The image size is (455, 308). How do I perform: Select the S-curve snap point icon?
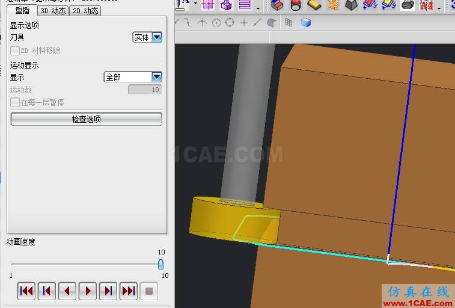[188, 22]
